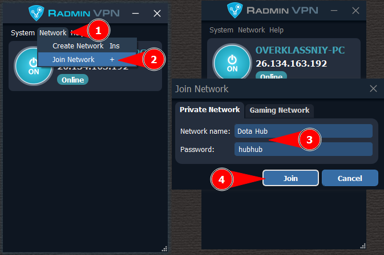Open the Network menu in left window

point(53,33)
